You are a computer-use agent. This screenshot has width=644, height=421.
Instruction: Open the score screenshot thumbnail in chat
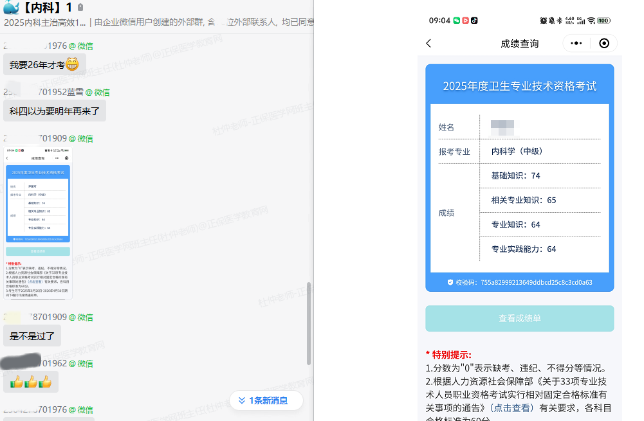point(38,222)
